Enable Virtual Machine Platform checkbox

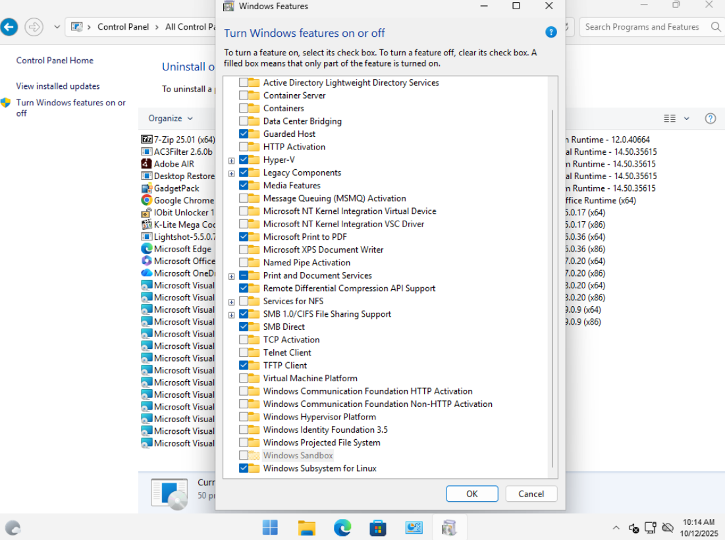(x=244, y=378)
